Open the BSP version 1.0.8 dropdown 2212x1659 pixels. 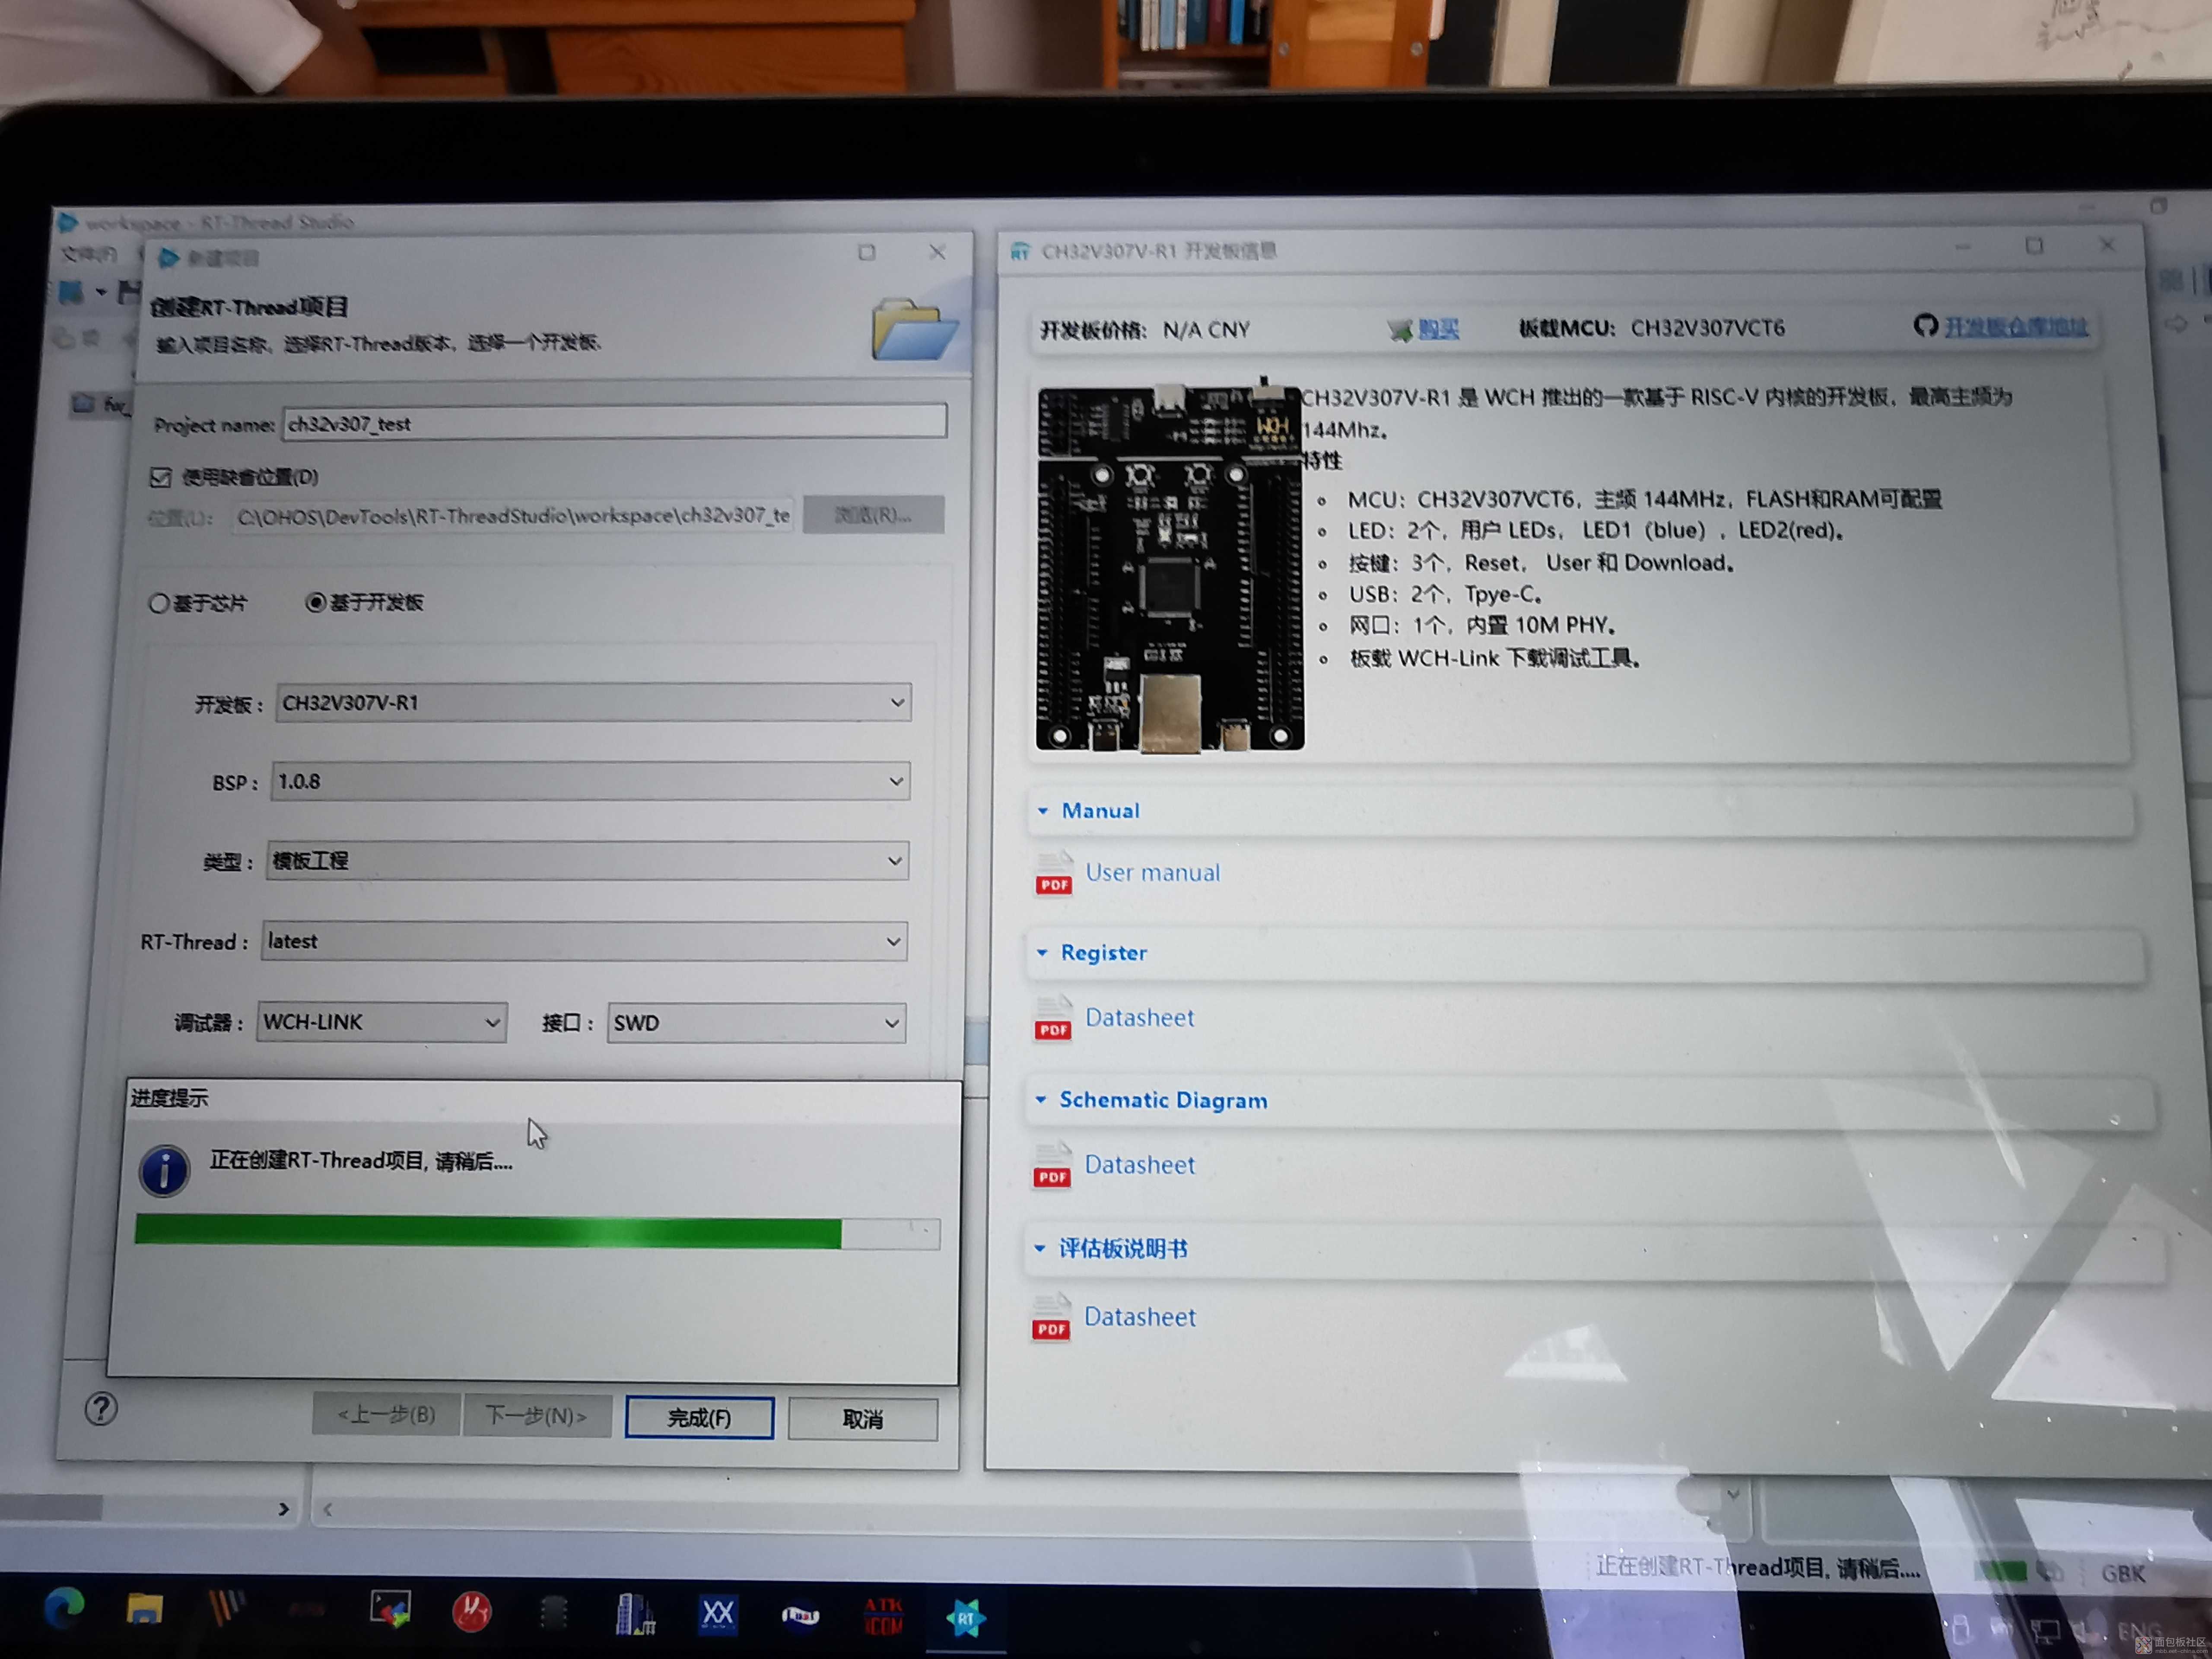[x=590, y=781]
